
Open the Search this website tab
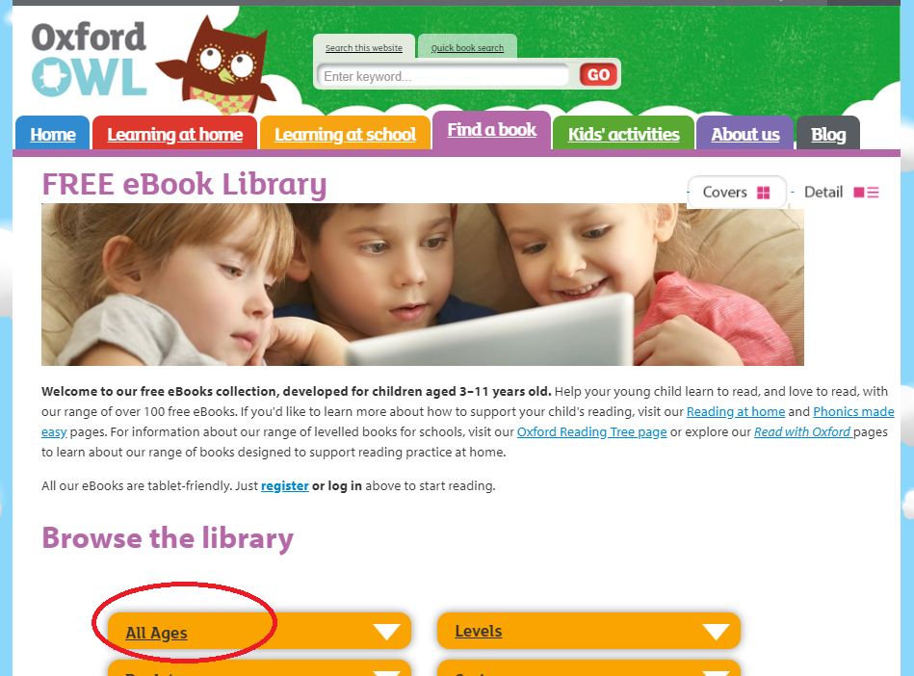tap(364, 47)
